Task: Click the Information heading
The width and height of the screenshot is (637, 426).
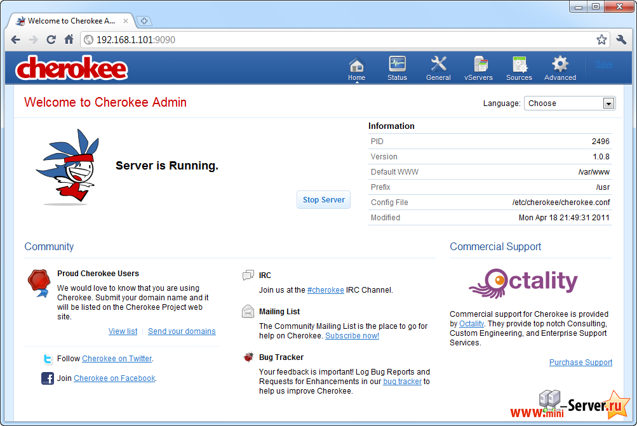Action: point(391,126)
